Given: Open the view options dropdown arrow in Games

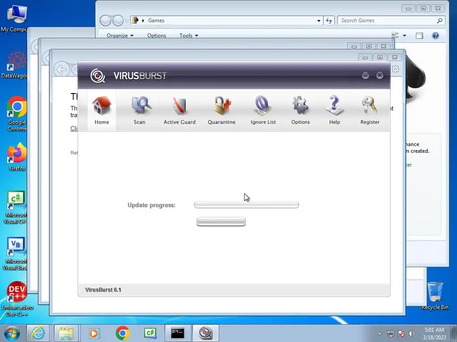Looking at the screenshot, I should tap(404, 36).
